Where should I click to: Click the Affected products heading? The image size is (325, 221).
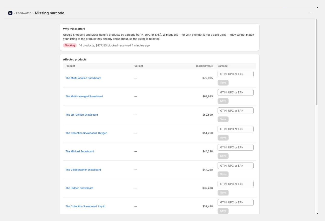75,60
